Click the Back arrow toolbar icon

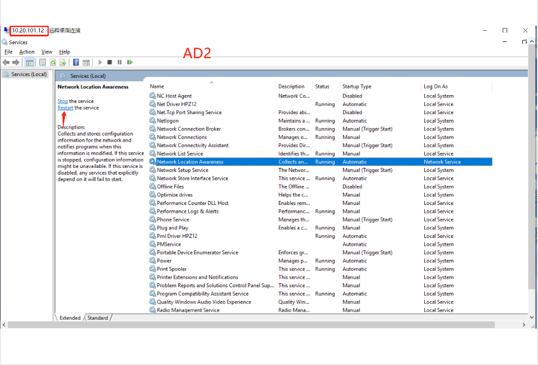pyautogui.click(x=6, y=62)
